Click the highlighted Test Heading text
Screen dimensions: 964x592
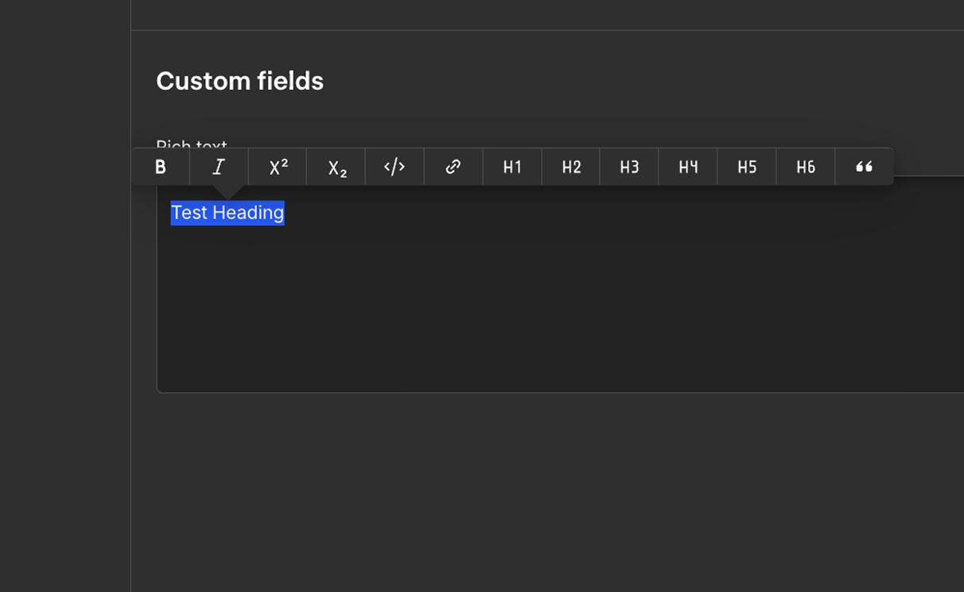point(227,212)
